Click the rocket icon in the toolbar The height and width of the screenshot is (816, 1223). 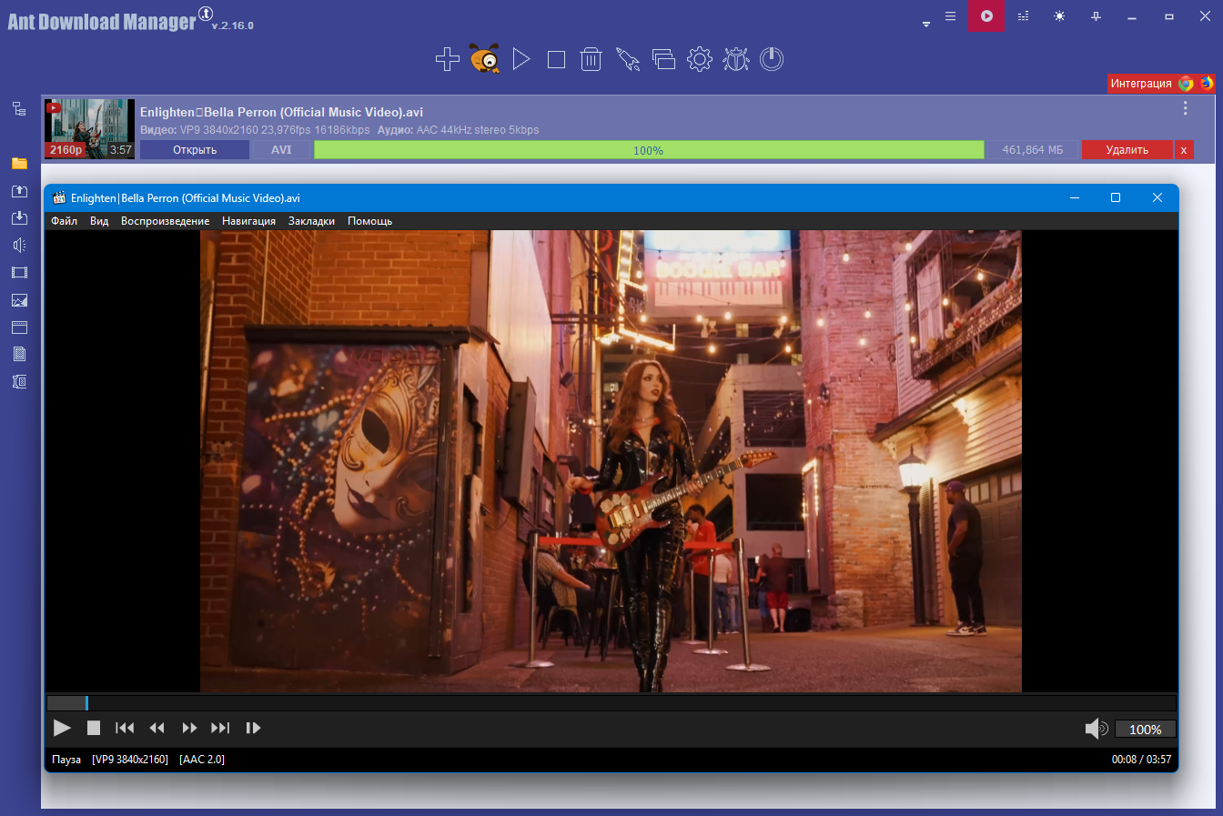coord(628,59)
